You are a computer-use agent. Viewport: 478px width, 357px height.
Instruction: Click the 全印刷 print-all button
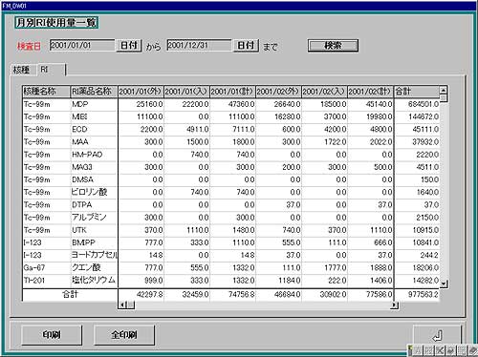coord(124,335)
